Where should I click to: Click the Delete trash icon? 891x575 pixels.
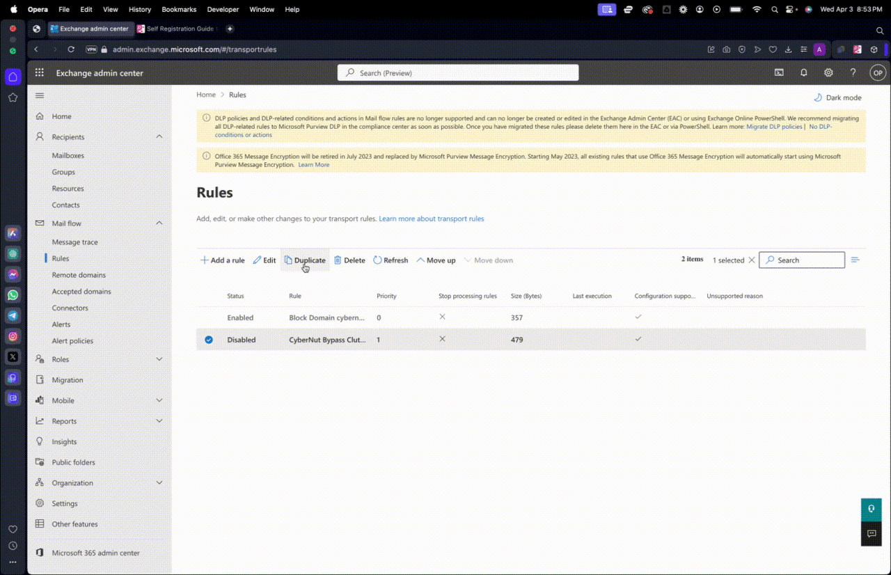tap(349, 260)
